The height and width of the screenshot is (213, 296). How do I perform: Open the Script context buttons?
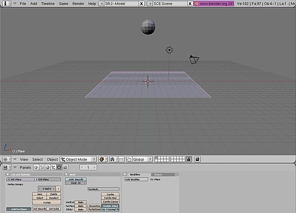(41, 167)
